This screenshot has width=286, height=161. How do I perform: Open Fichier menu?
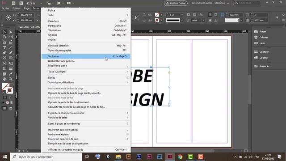tap(5, 8)
